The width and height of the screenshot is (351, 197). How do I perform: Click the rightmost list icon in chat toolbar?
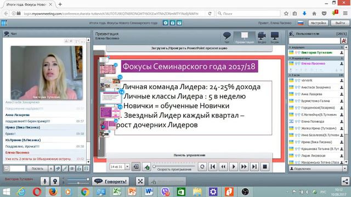[86, 169]
